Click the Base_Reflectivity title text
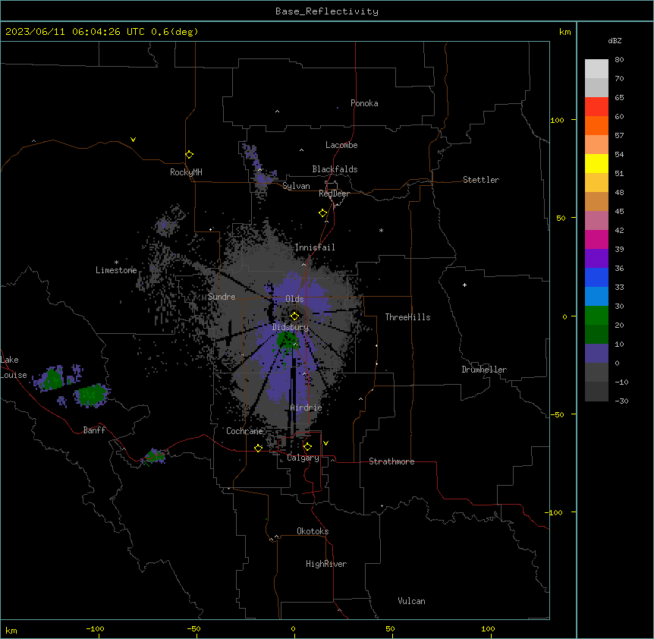This screenshot has height=639, width=654. point(327,11)
